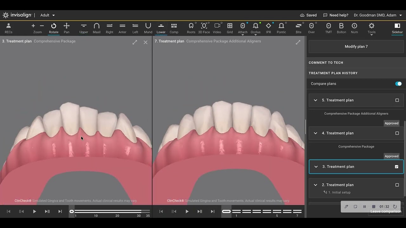
Task: Switch to the Upper jaw view
Action: click(84, 28)
